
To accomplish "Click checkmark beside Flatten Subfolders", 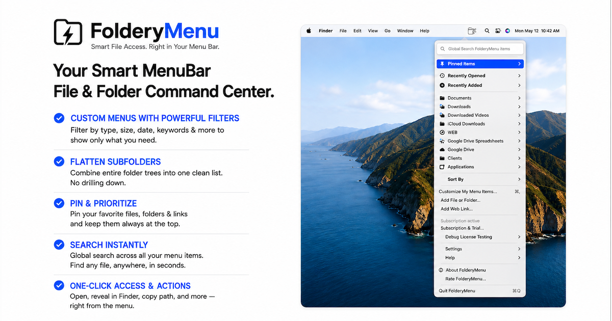I will point(59,162).
